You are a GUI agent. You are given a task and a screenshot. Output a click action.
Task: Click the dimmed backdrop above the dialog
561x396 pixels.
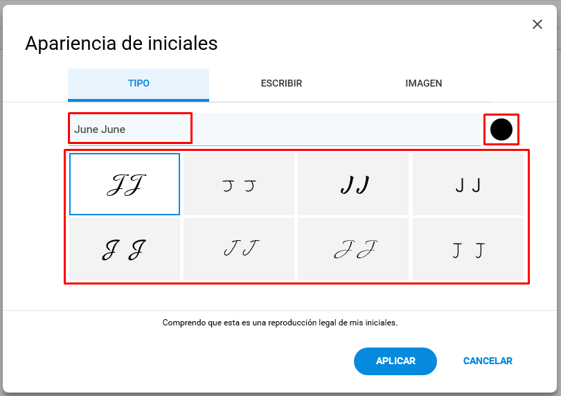(280, 2)
